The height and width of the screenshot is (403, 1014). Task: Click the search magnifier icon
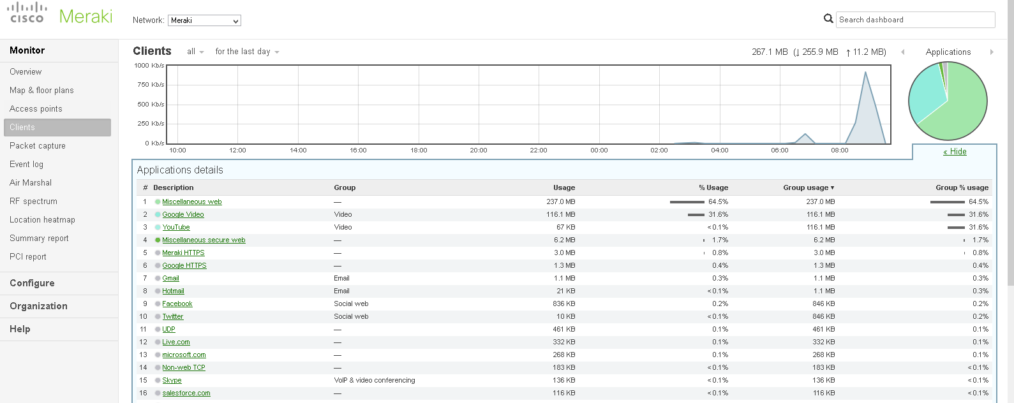pyautogui.click(x=828, y=19)
